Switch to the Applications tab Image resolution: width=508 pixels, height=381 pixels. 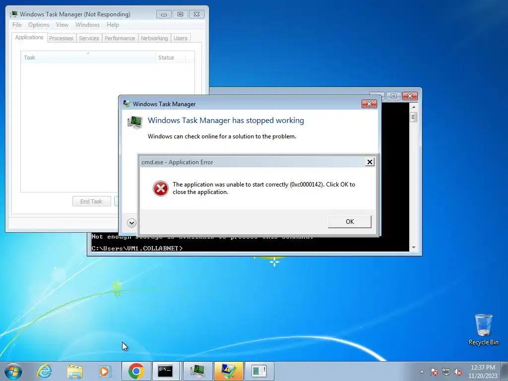click(x=29, y=37)
